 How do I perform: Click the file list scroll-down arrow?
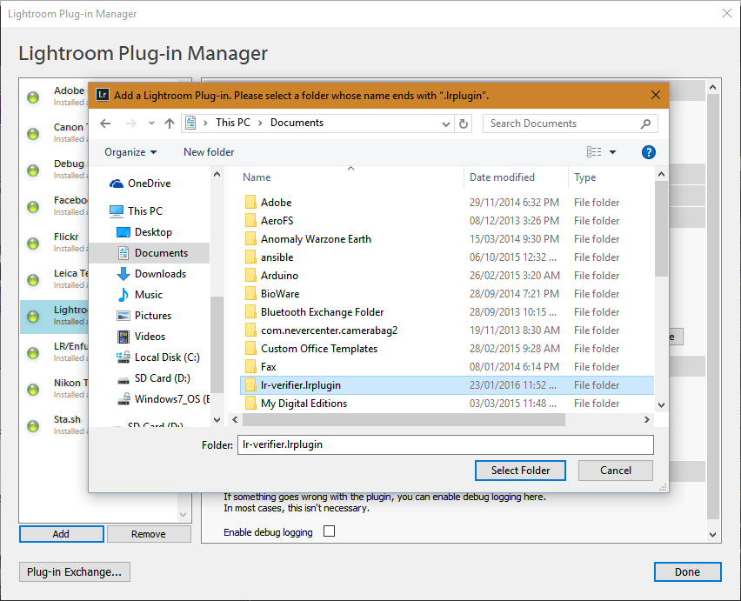click(661, 405)
